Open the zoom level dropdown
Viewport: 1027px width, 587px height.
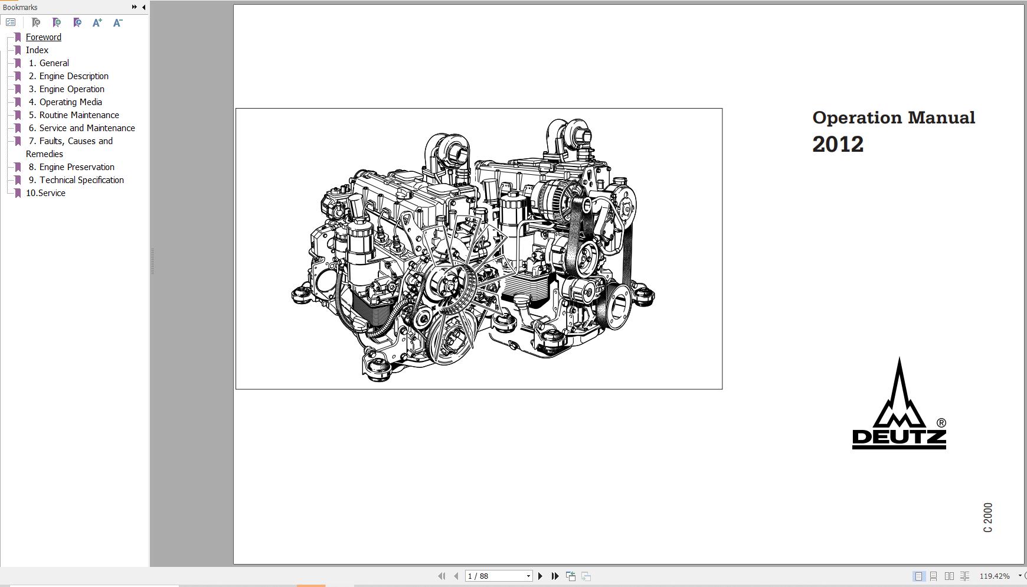click(1018, 576)
